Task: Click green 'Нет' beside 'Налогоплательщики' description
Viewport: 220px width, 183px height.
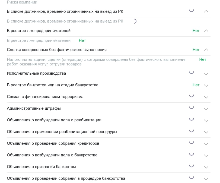Action: click(203, 59)
